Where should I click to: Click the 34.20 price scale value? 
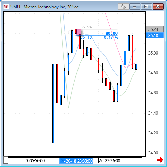153,133
